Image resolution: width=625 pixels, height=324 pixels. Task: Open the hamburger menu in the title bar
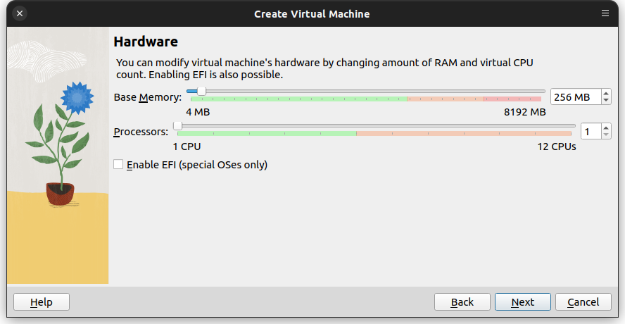click(x=605, y=13)
